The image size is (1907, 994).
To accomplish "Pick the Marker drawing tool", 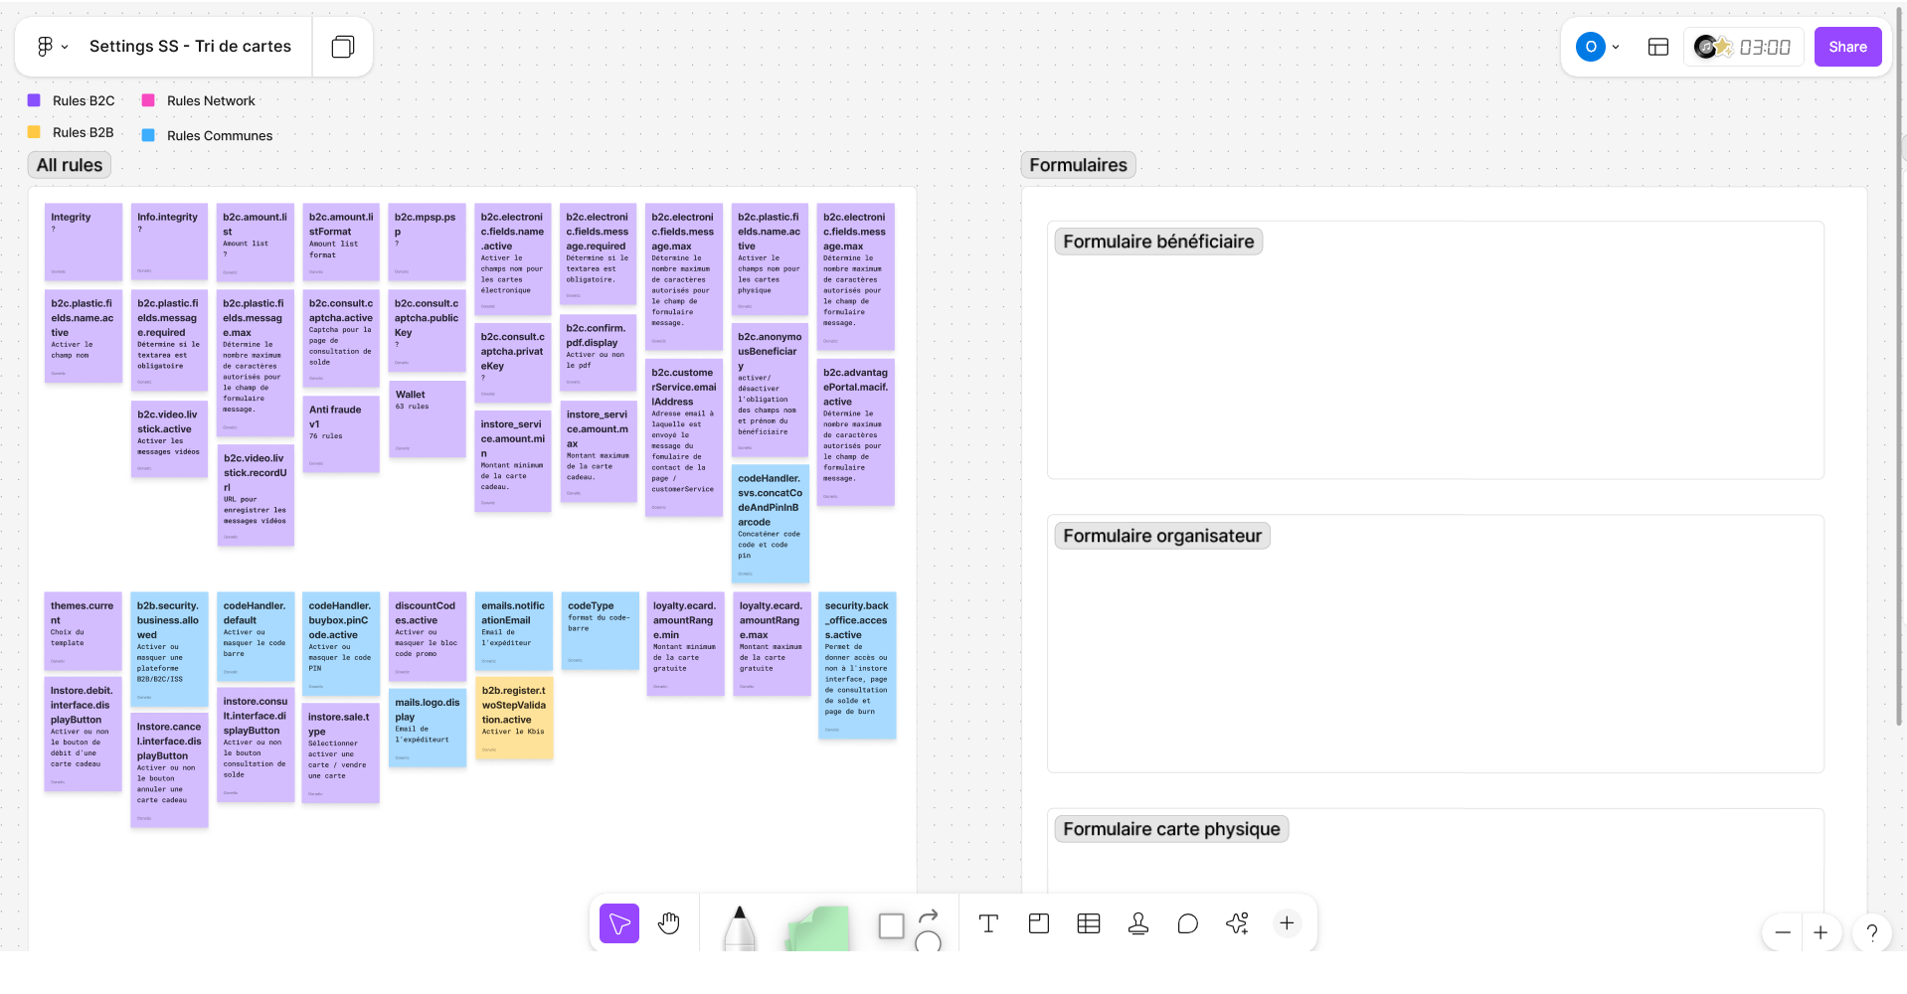I will click(739, 928).
